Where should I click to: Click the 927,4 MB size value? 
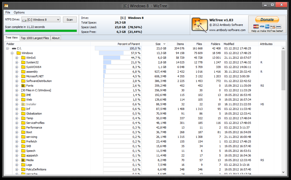coord(160,72)
